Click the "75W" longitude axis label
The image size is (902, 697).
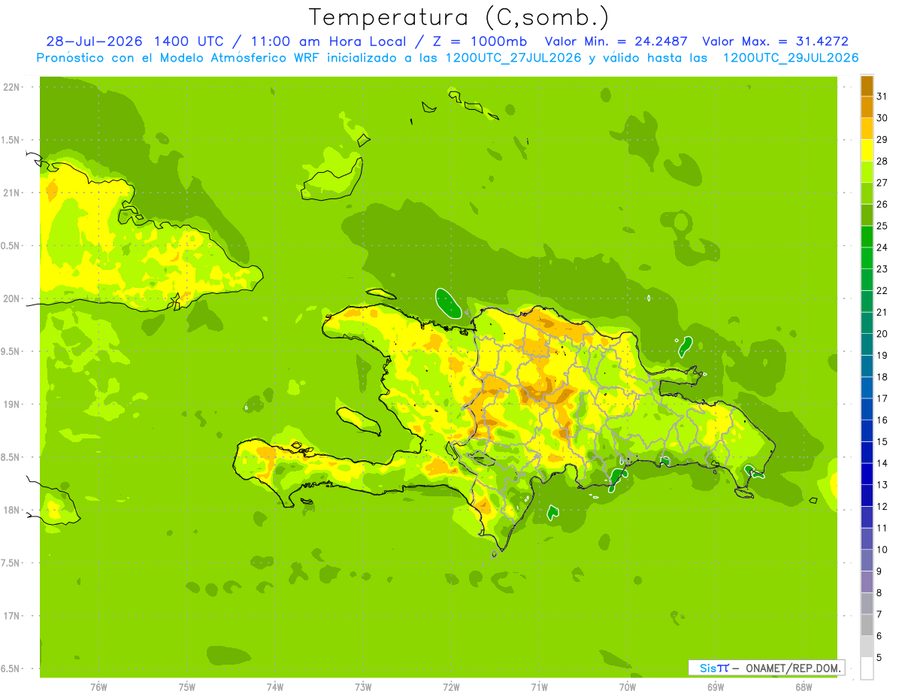tap(186, 687)
